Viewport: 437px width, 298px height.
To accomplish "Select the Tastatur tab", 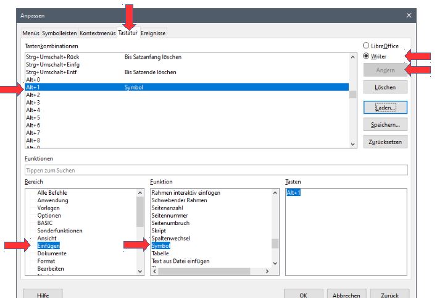I will (128, 33).
